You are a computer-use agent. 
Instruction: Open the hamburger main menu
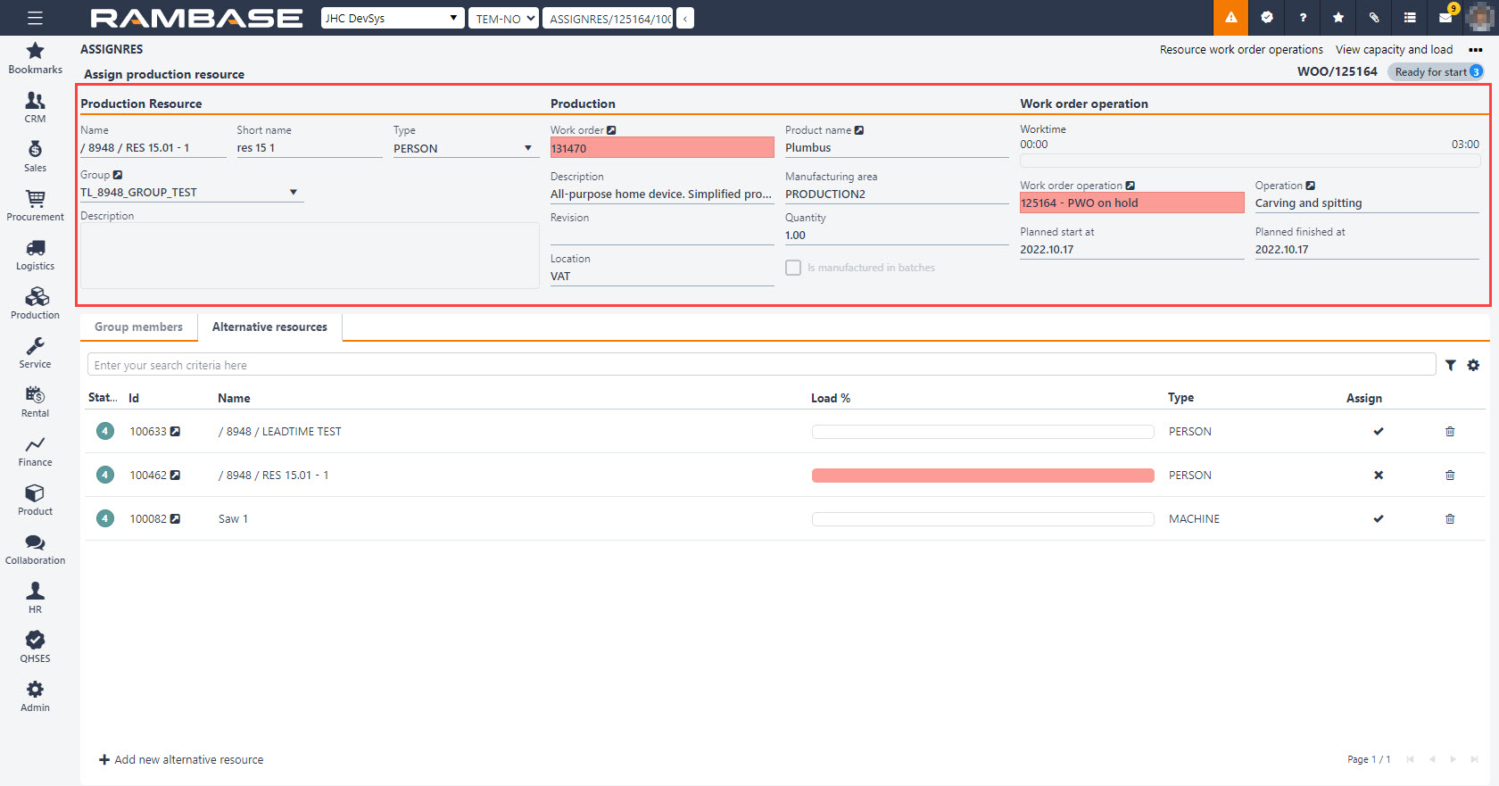[x=35, y=18]
